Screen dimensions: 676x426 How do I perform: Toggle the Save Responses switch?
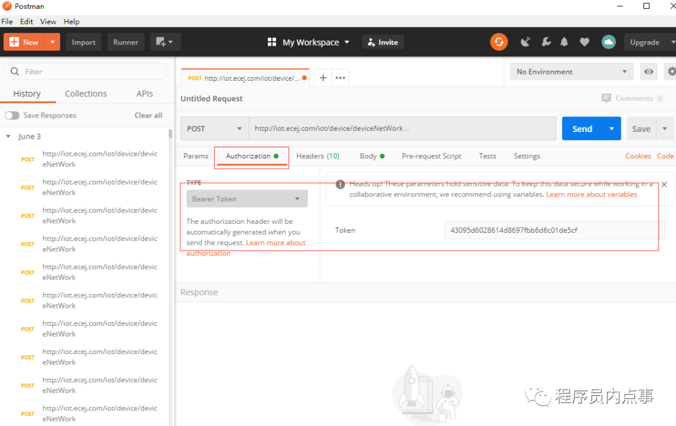click(x=12, y=116)
